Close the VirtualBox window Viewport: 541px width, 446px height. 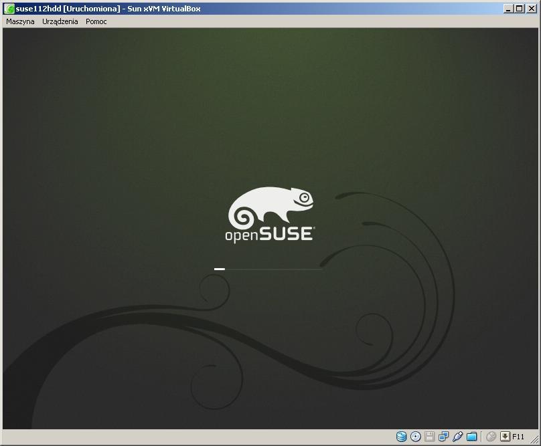pyautogui.click(x=532, y=9)
